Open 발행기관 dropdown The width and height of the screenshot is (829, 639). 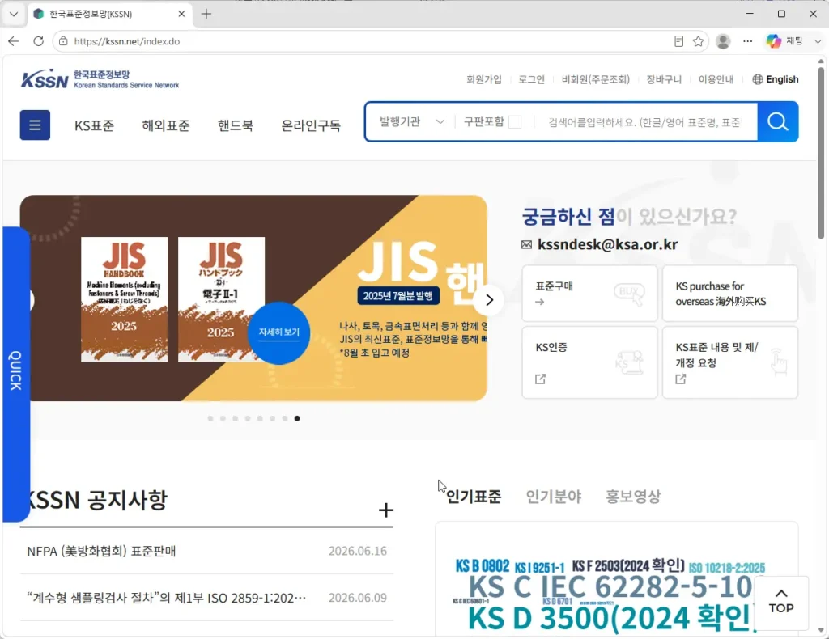coord(411,122)
